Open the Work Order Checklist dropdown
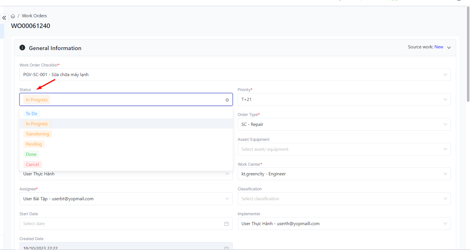Image resolution: width=470 pixels, height=250 pixels. click(x=235, y=75)
